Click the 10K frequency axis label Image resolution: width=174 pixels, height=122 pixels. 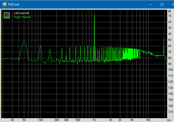[x=148, y=120]
